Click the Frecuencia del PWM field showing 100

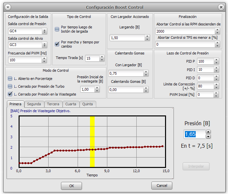[x=25, y=60]
